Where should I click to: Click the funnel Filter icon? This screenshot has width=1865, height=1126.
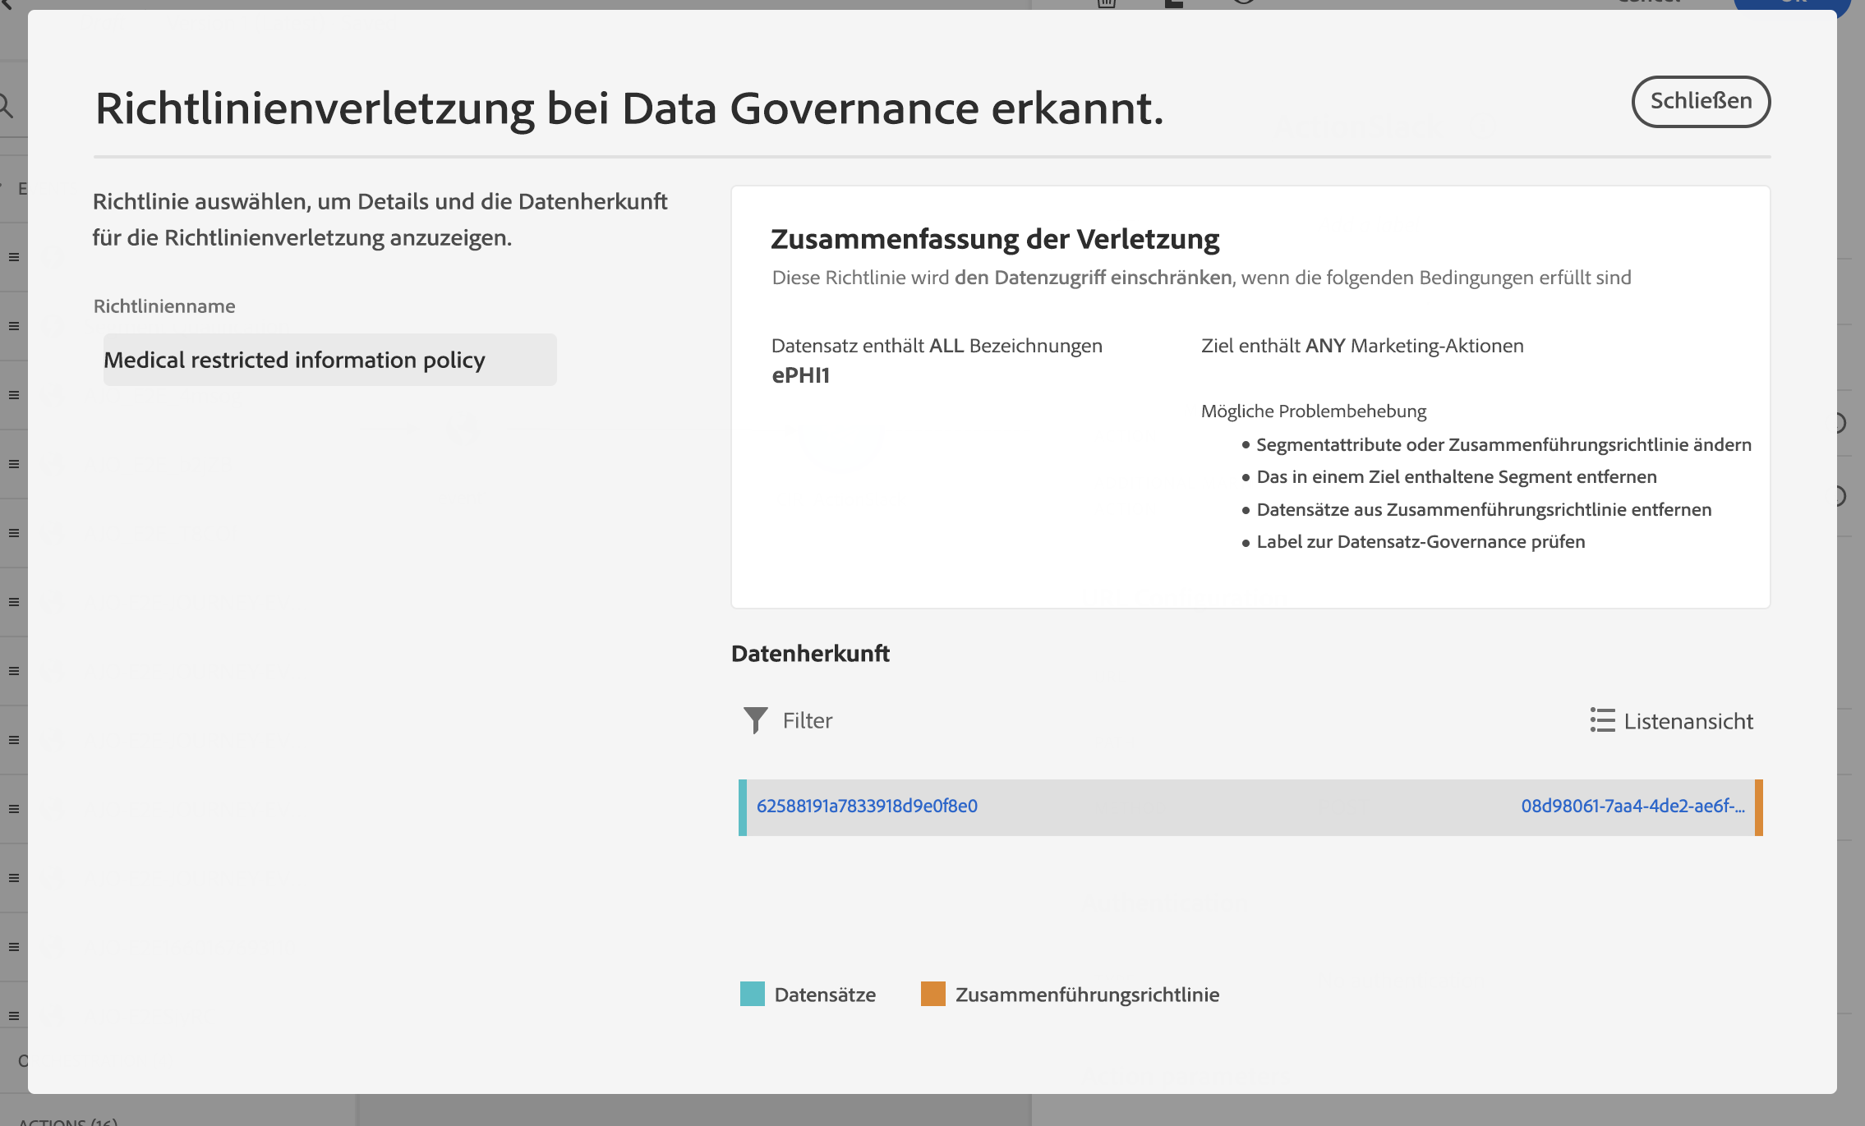click(755, 720)
